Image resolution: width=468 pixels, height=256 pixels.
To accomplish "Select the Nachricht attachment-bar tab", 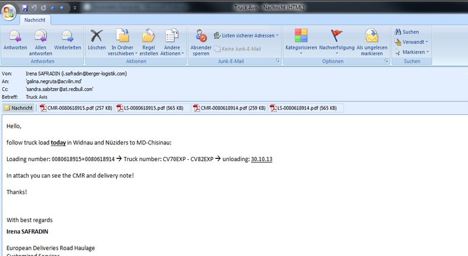I will [x=18, y=108].
